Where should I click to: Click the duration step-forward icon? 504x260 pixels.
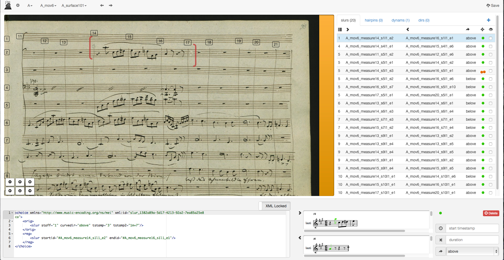(441, 240)
